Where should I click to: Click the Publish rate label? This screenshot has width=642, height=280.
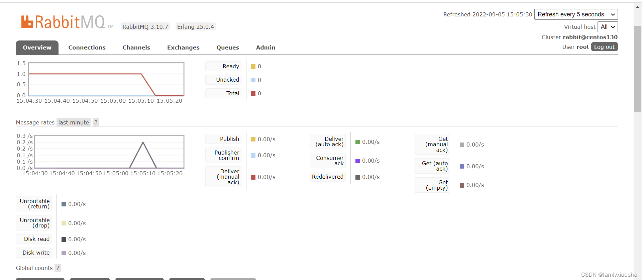point(223,139)
